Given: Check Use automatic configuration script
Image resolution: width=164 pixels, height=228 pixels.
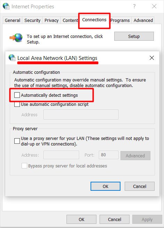Looking at the screenshot, I should coord(17,104).
